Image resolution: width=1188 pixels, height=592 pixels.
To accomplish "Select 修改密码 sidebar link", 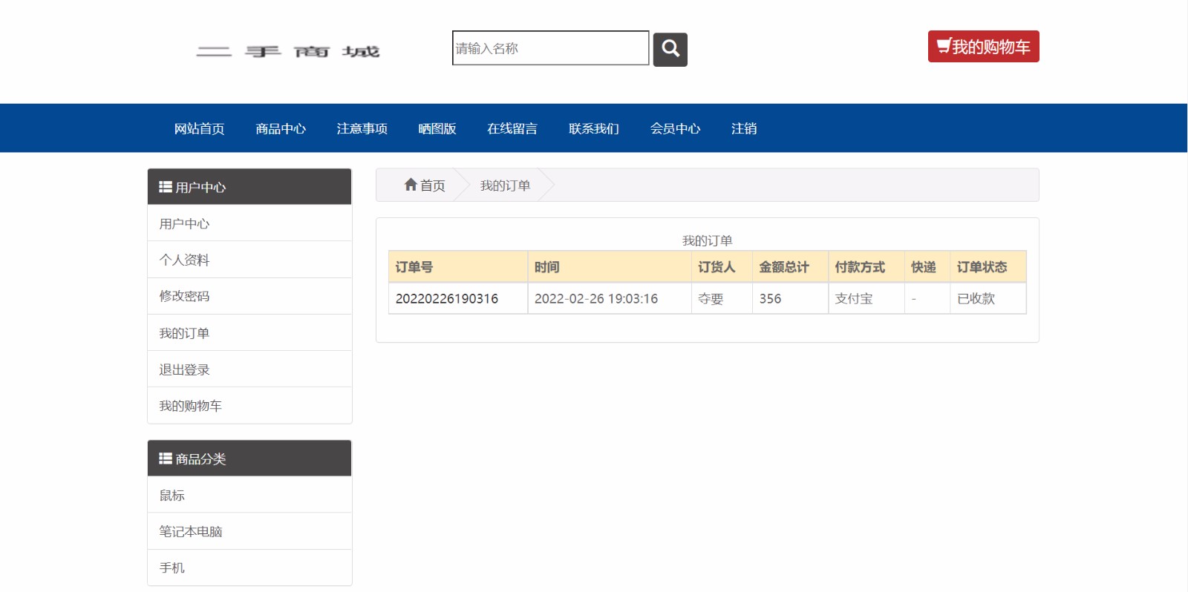I will 184,296.
